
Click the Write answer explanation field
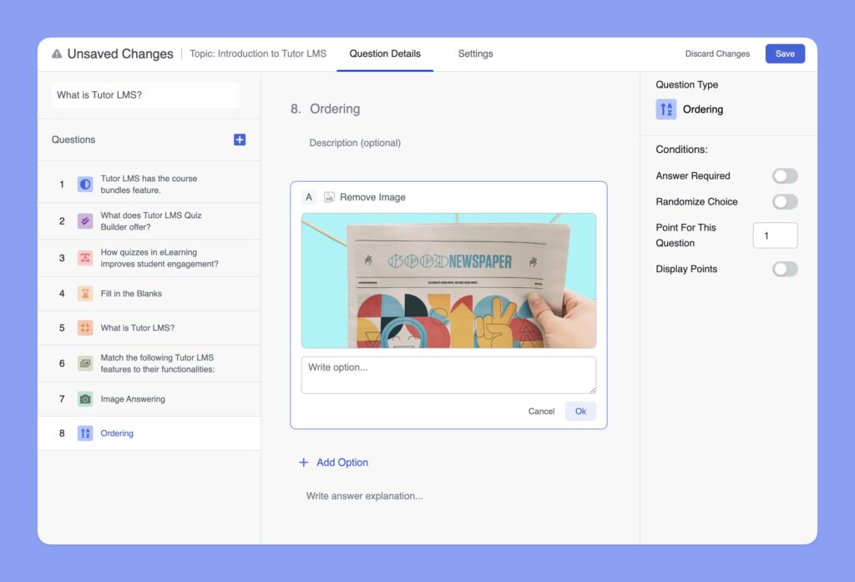364,496
